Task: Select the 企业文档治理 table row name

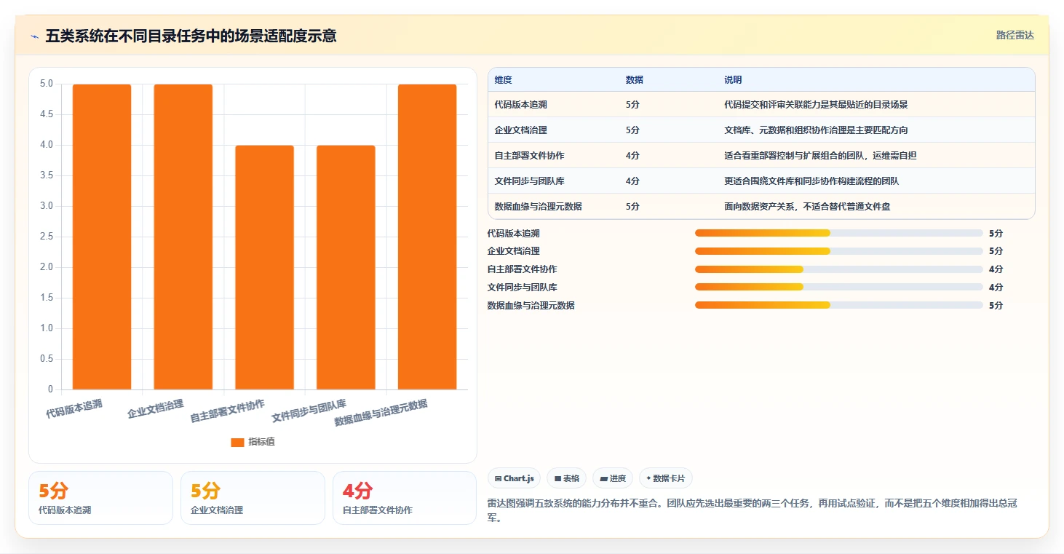Action: 520,130
